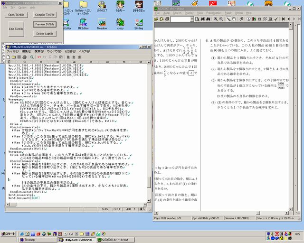304x243 pixels.
Task: Click first binoculars search icon in dviout
Action: pyautogui.click(x=203, y=19)
